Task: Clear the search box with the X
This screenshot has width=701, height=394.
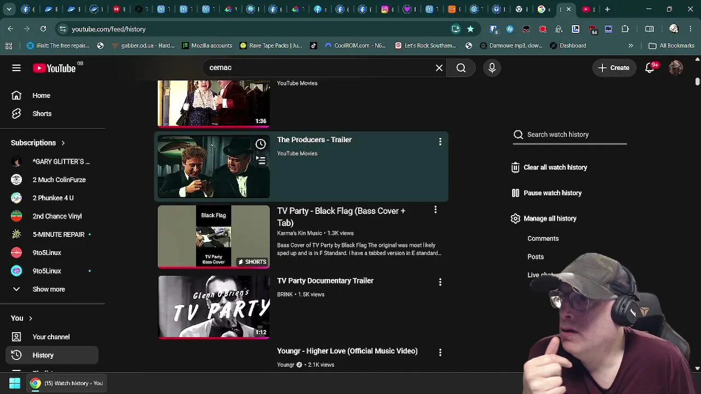Action: (x=439, y=68)
